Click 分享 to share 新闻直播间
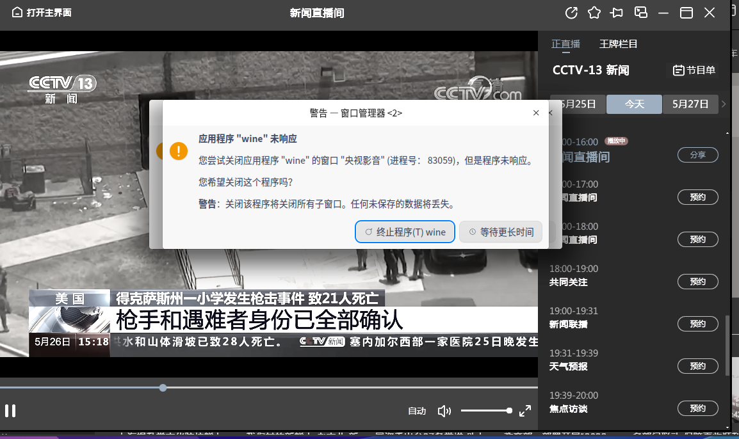739x439 pixels. (x=697, y=154)
